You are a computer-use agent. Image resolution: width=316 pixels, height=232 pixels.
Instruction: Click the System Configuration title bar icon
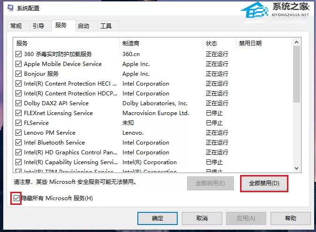(x=10, y=8)
